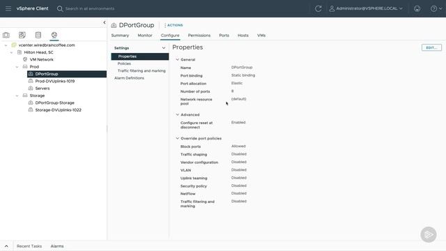Select VM Network in the tree
This screenshot has height=251, width=446.
pos(42,59)
